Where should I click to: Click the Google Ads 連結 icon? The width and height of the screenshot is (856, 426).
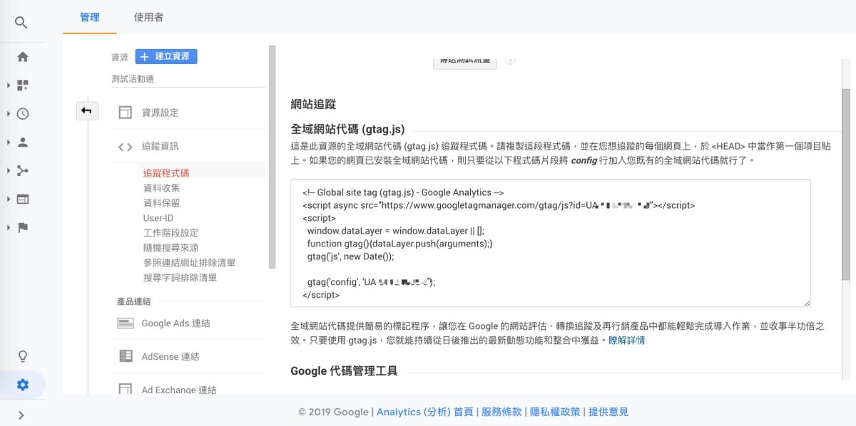coord(126,323)
